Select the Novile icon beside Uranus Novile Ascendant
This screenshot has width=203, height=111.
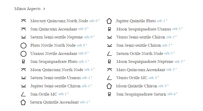[23, 54]
